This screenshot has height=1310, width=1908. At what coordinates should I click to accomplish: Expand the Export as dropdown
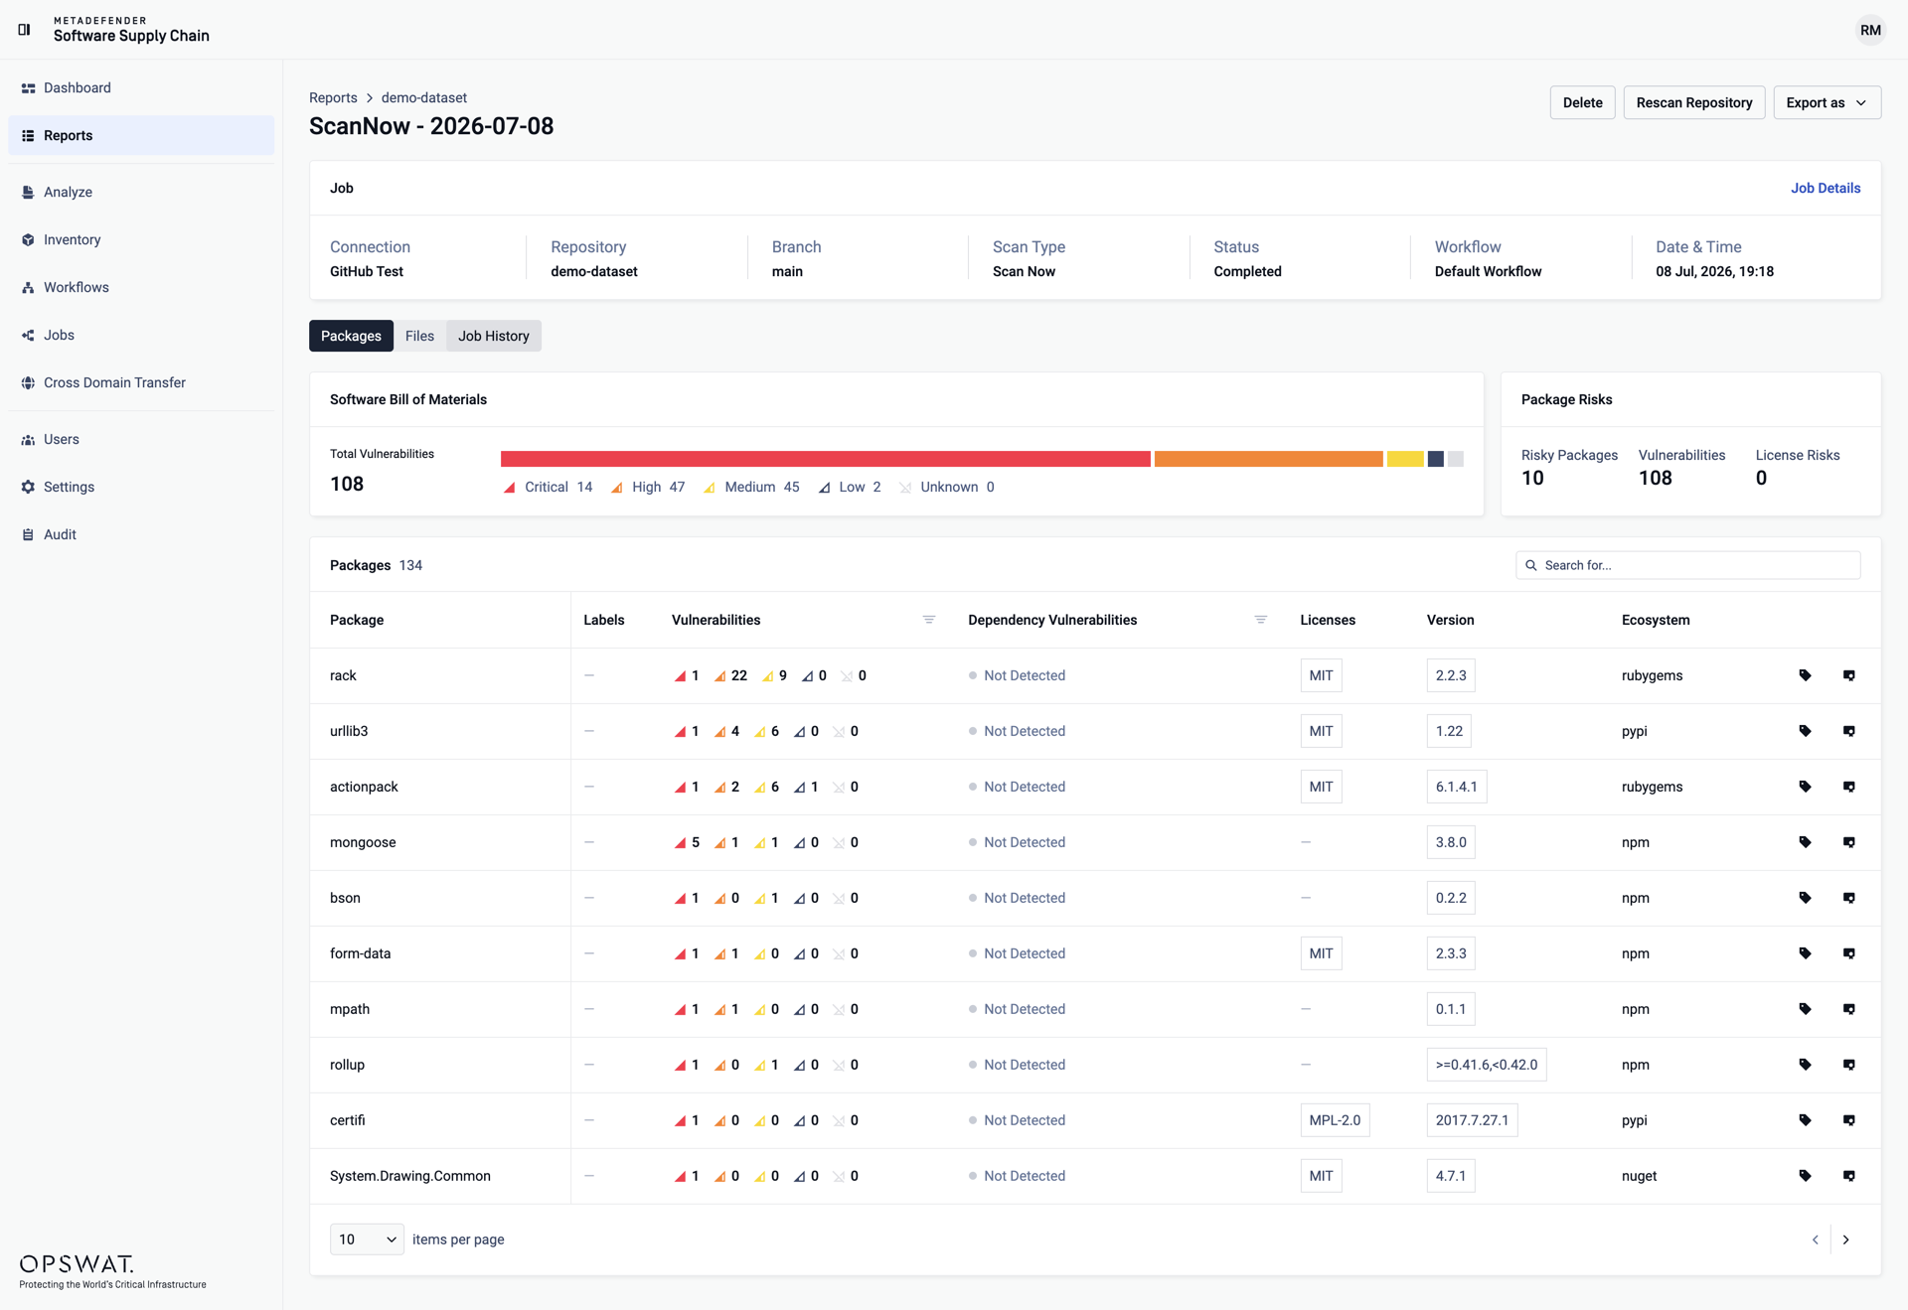pyautogui.click(x=1827, y=102)
